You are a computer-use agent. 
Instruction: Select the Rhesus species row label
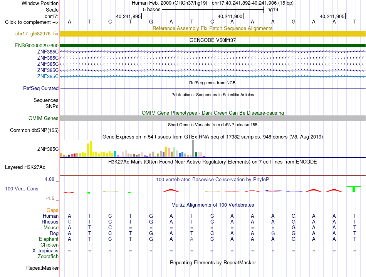coord(50,222)
